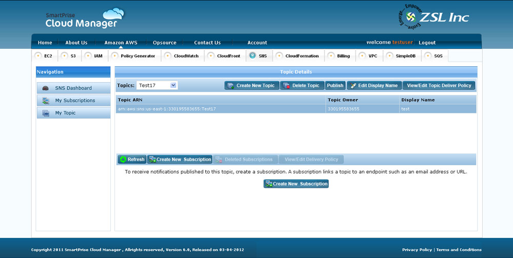Select the SNS tab
The height and width of the screenshot is (258, 513).
pos(259,56)
